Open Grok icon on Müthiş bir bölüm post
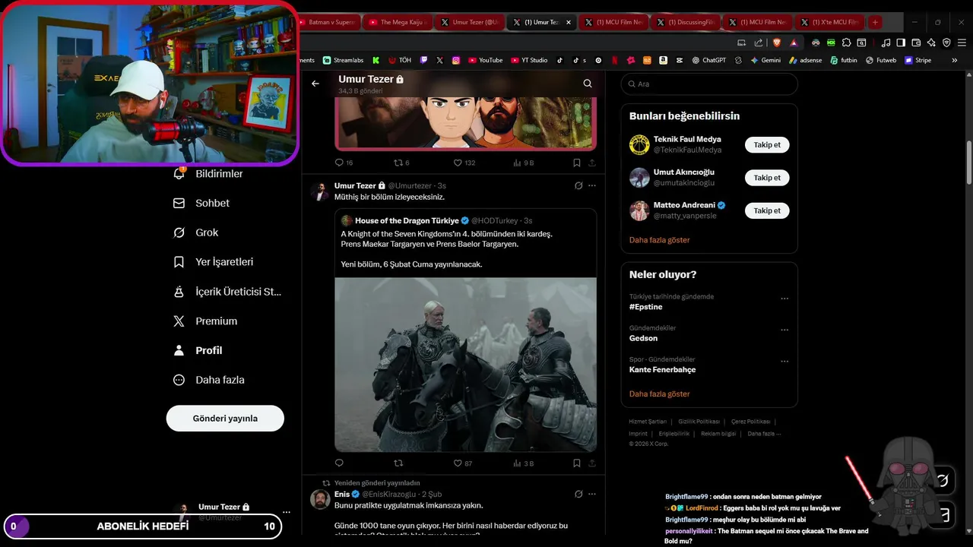This screenshot has height=547, width=973. click(x=578, y=185)
